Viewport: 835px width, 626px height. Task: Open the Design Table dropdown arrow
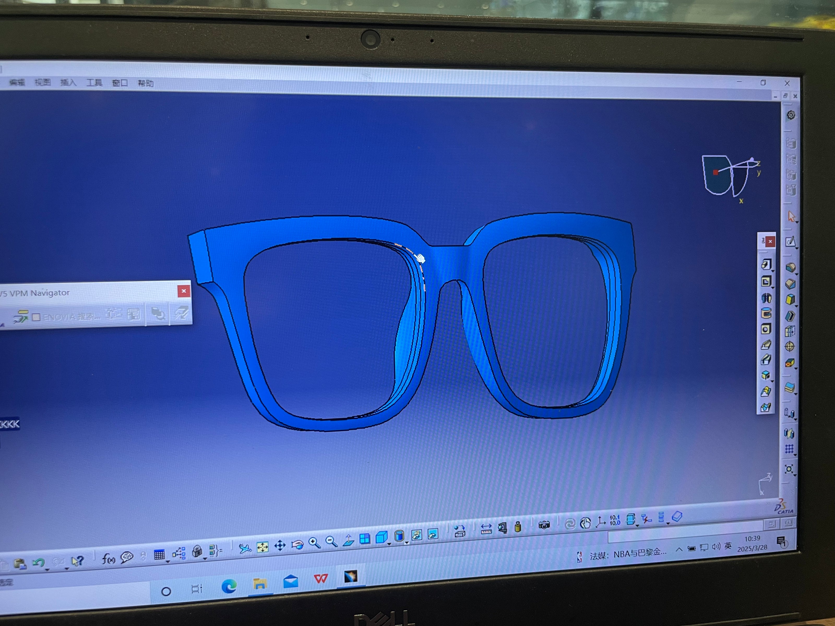[168, 562]
